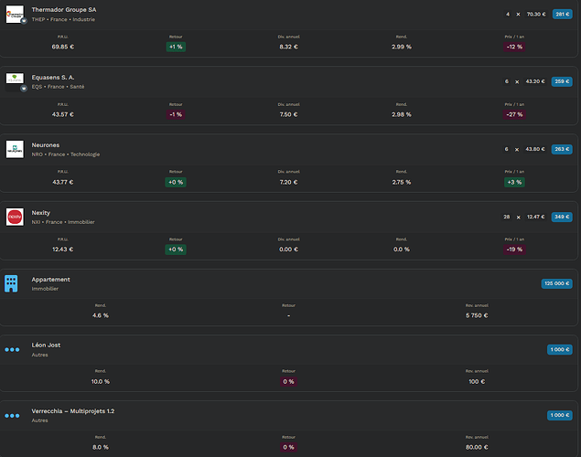Screen dimensions: 581x457
Task: Click the NXI • France • Immobilier subtitle
Action: 63,222
